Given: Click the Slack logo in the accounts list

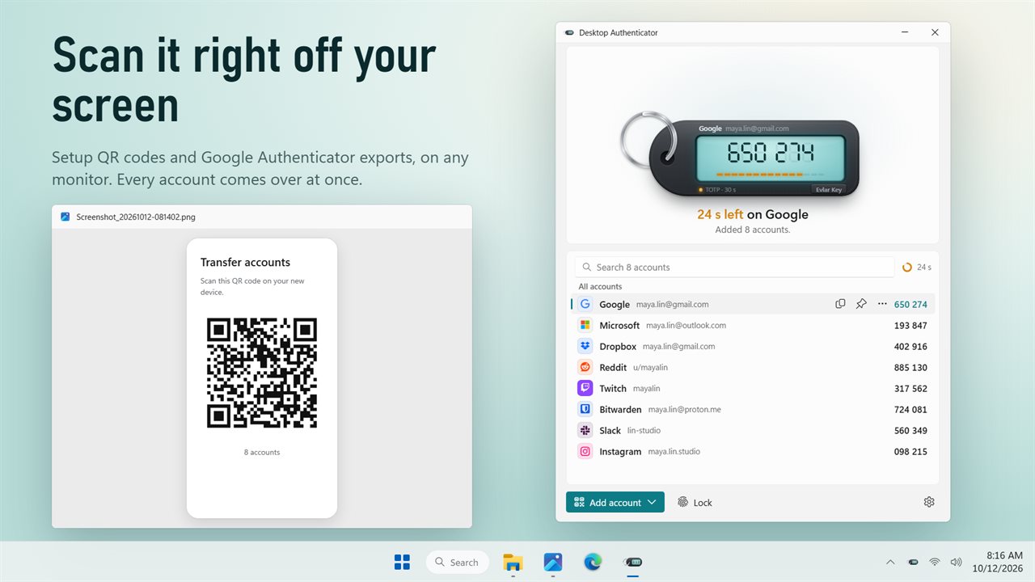Looking at the screenshot, I should pyautogui.click(x=585, y=430).
